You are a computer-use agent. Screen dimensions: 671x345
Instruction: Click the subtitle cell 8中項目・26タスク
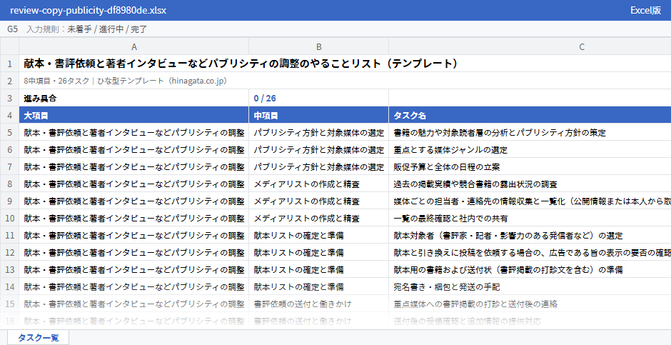345,81
